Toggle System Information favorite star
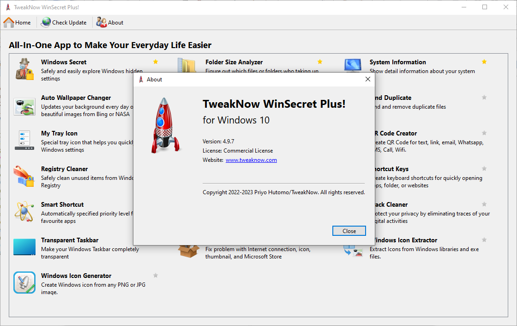This screenshot has width=517, height=326. pyautogui.click(x=484, y=62)
